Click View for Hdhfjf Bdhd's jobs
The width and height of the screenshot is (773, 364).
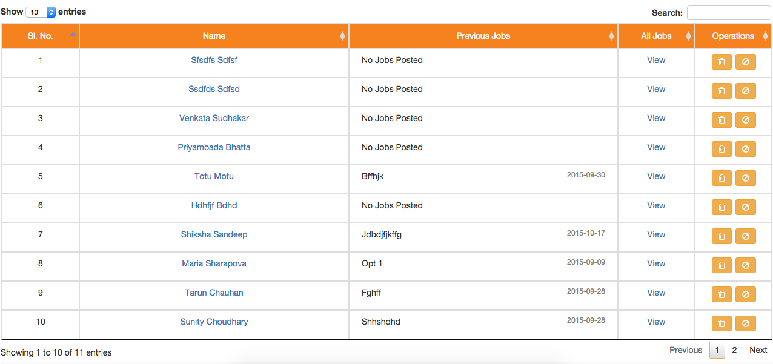coord(656,205)
